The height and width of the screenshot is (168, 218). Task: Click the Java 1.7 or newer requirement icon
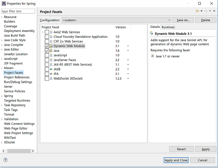click(153, 56)
